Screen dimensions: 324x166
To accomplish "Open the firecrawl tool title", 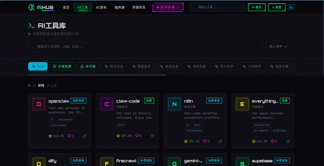I will coord(126,161).
